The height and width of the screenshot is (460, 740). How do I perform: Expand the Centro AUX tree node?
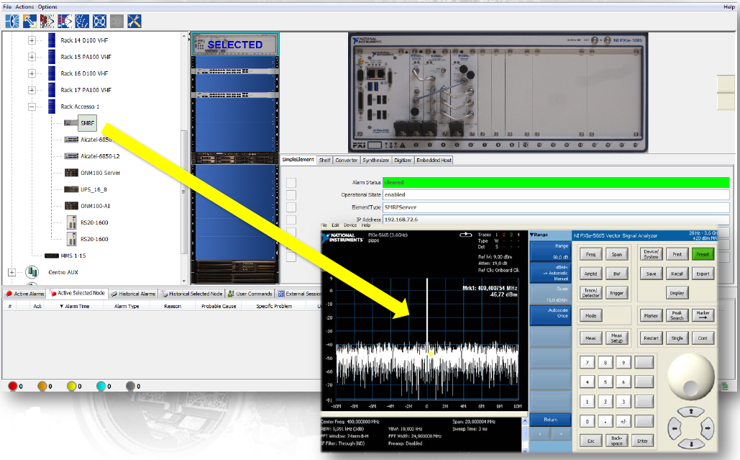pos(12,272)
